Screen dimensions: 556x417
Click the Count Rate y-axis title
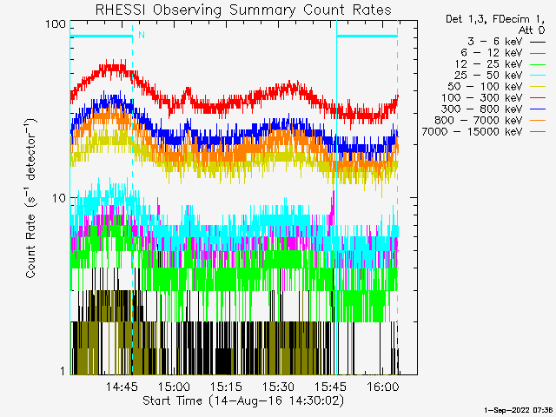[x=31, y=198]
